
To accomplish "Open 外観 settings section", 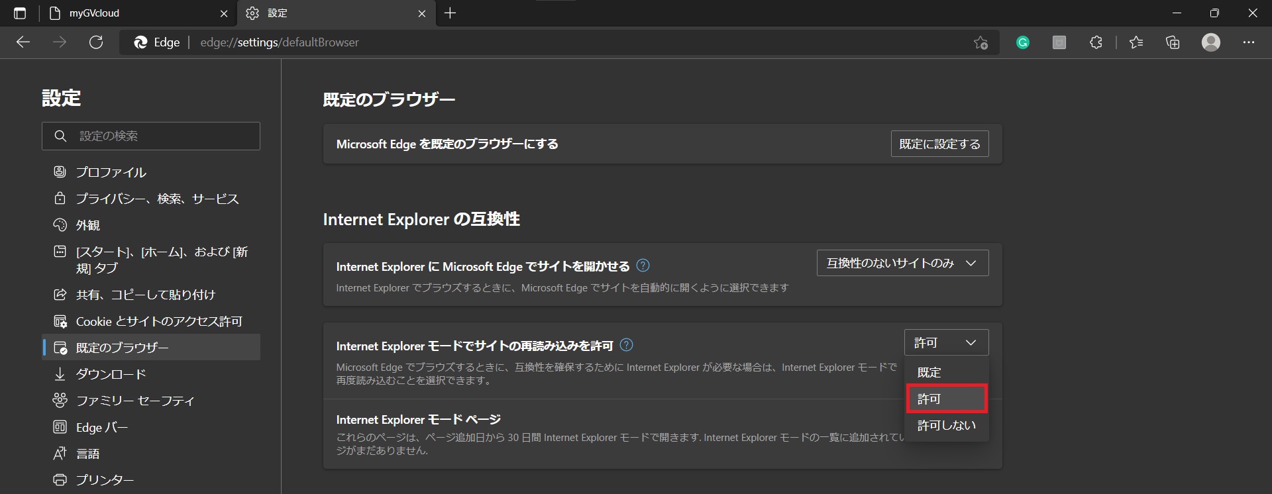I will [x=151, y=225].
